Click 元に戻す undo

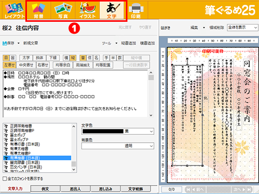tap(125, 27)
